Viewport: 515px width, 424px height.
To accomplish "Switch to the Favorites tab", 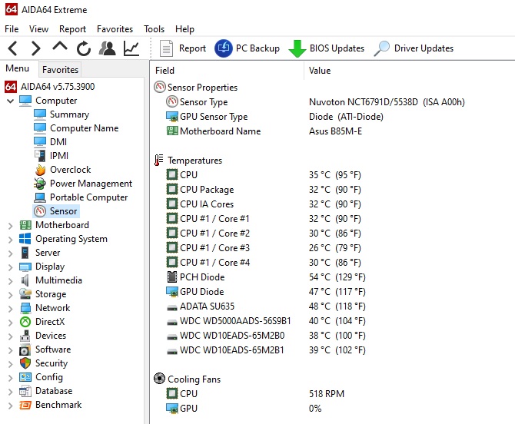I will (x=60, y=70).
